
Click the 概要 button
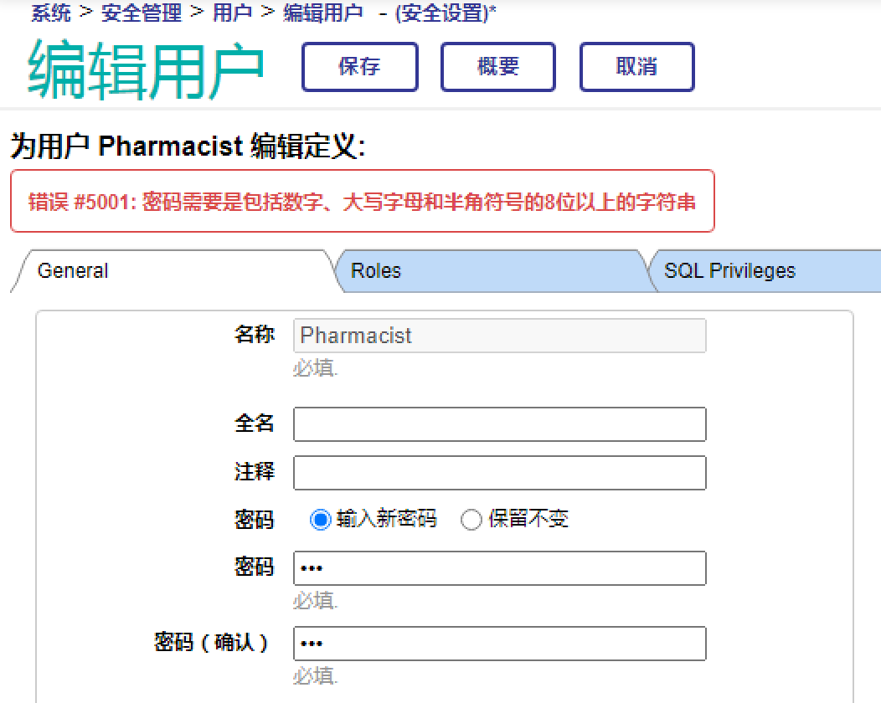tap(498, 67)
